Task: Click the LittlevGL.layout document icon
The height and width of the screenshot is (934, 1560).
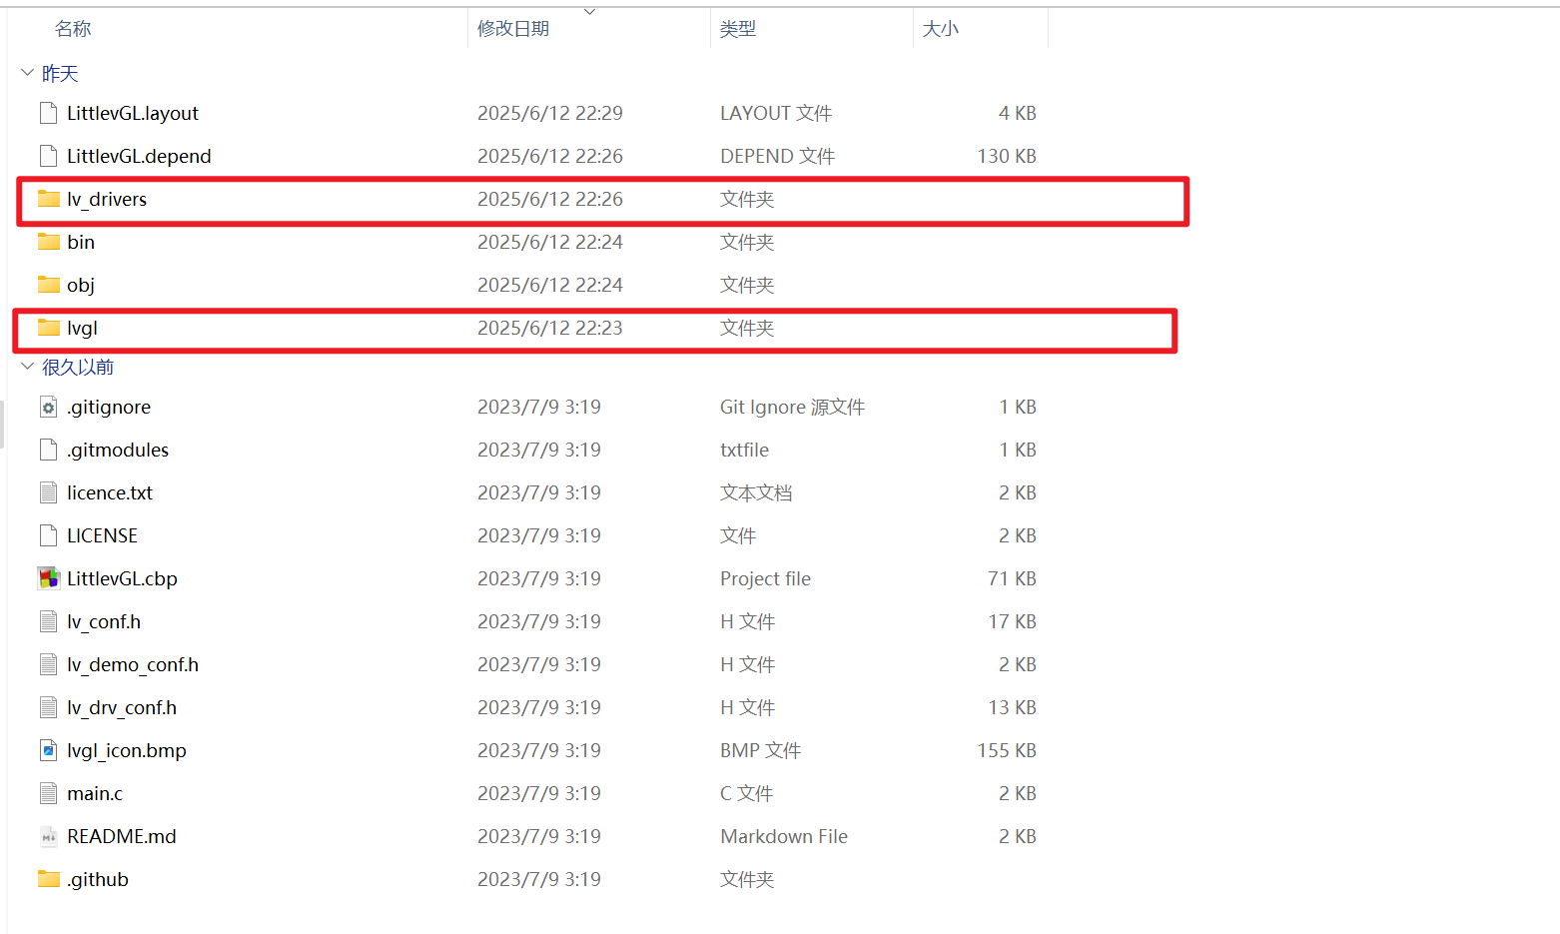Action: pos(48,113)
